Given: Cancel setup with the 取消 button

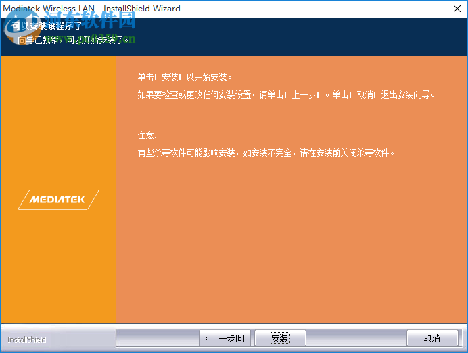Looking at the screenshot, I should (432, 338).
